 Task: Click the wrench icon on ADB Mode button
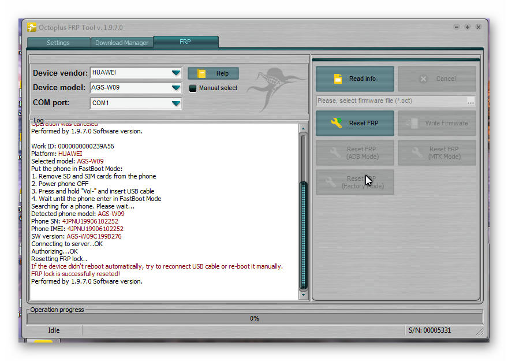(334, 152)
